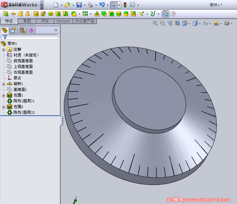Toggle the Section View icon
237x204 pixels.
tap(177, 23)
